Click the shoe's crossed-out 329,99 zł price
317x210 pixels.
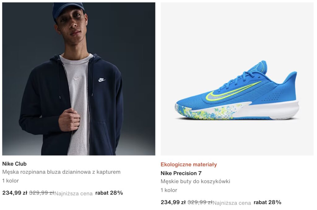(x=200, y=202)
